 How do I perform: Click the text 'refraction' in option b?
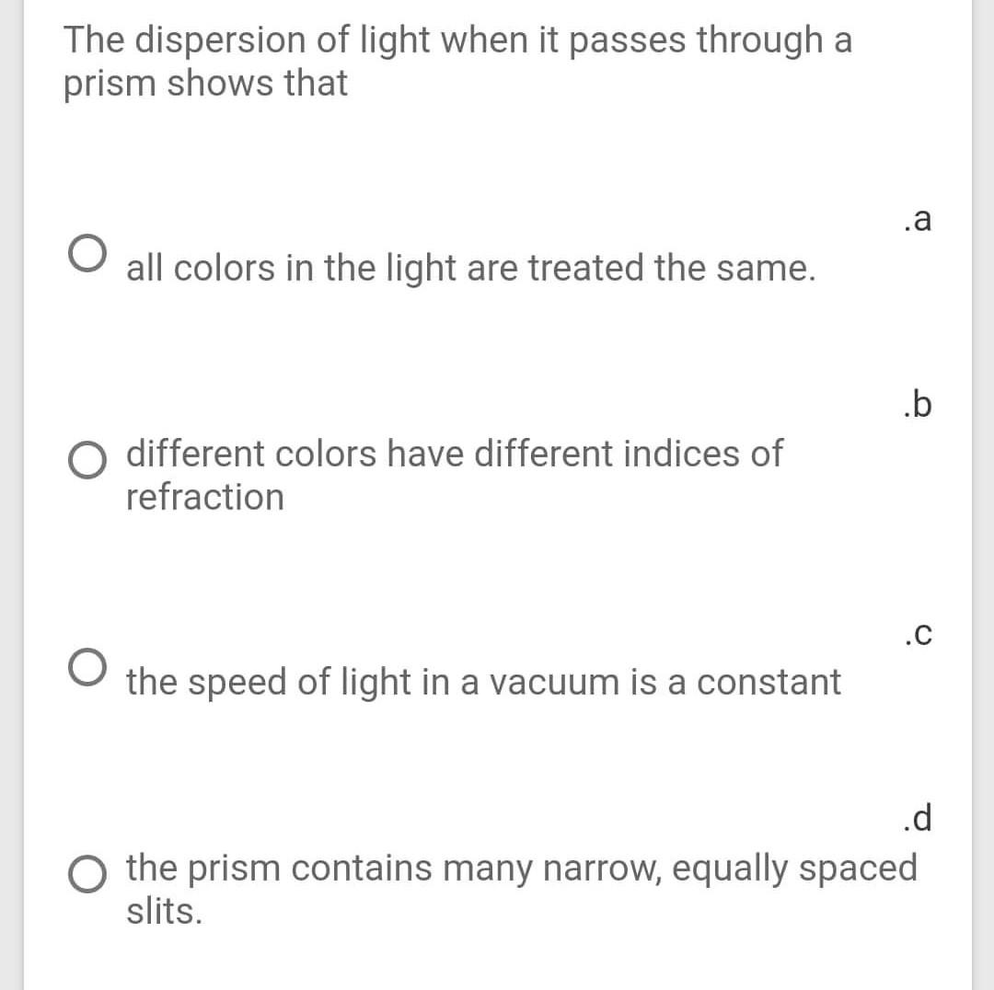point(204,497)
